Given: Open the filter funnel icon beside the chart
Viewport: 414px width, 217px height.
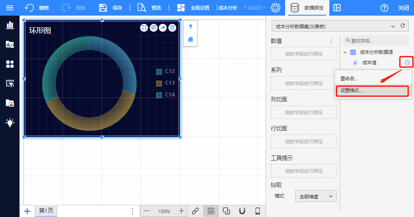Looking at the screenshot, I should click(x=190, y=27).
